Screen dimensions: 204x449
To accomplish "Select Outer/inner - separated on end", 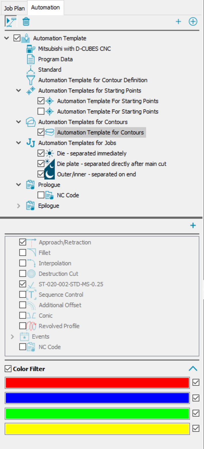I will (96, 174).
